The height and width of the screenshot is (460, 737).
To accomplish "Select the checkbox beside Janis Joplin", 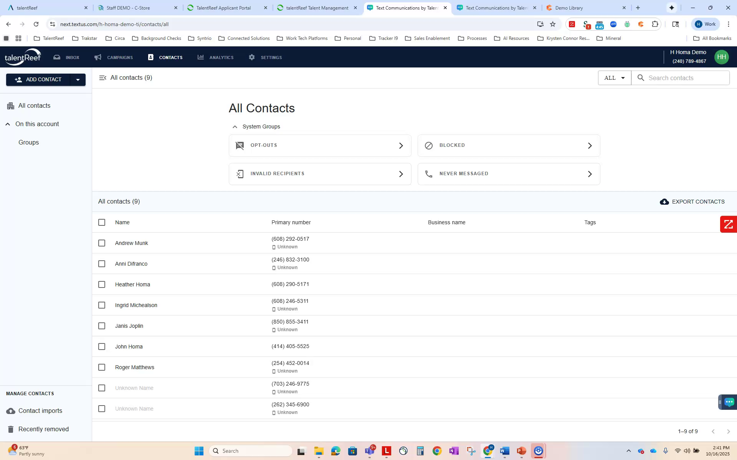I will click(x=102, y=326).
